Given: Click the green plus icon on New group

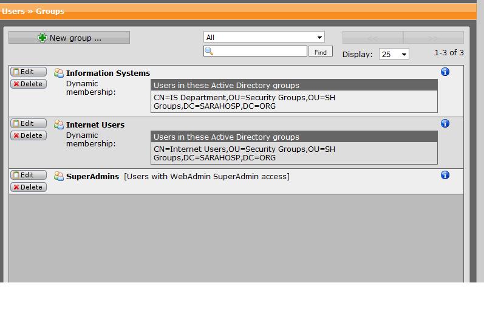Looking at the screenshot, I should click(43, 38).
